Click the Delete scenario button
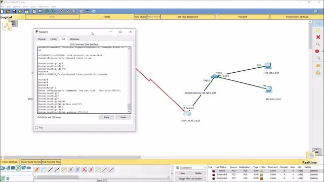The width and height of the screenshot is (324, 182). (x=198, y=173)
